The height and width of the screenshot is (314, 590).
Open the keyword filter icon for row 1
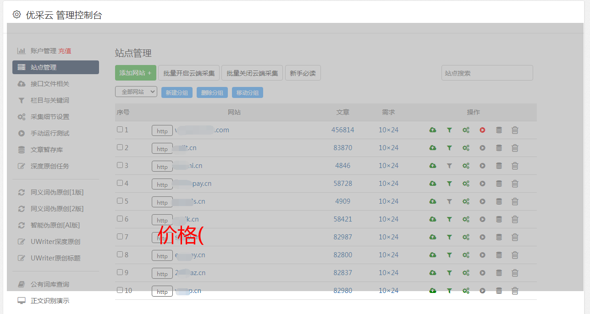click(x=449, y=130)
